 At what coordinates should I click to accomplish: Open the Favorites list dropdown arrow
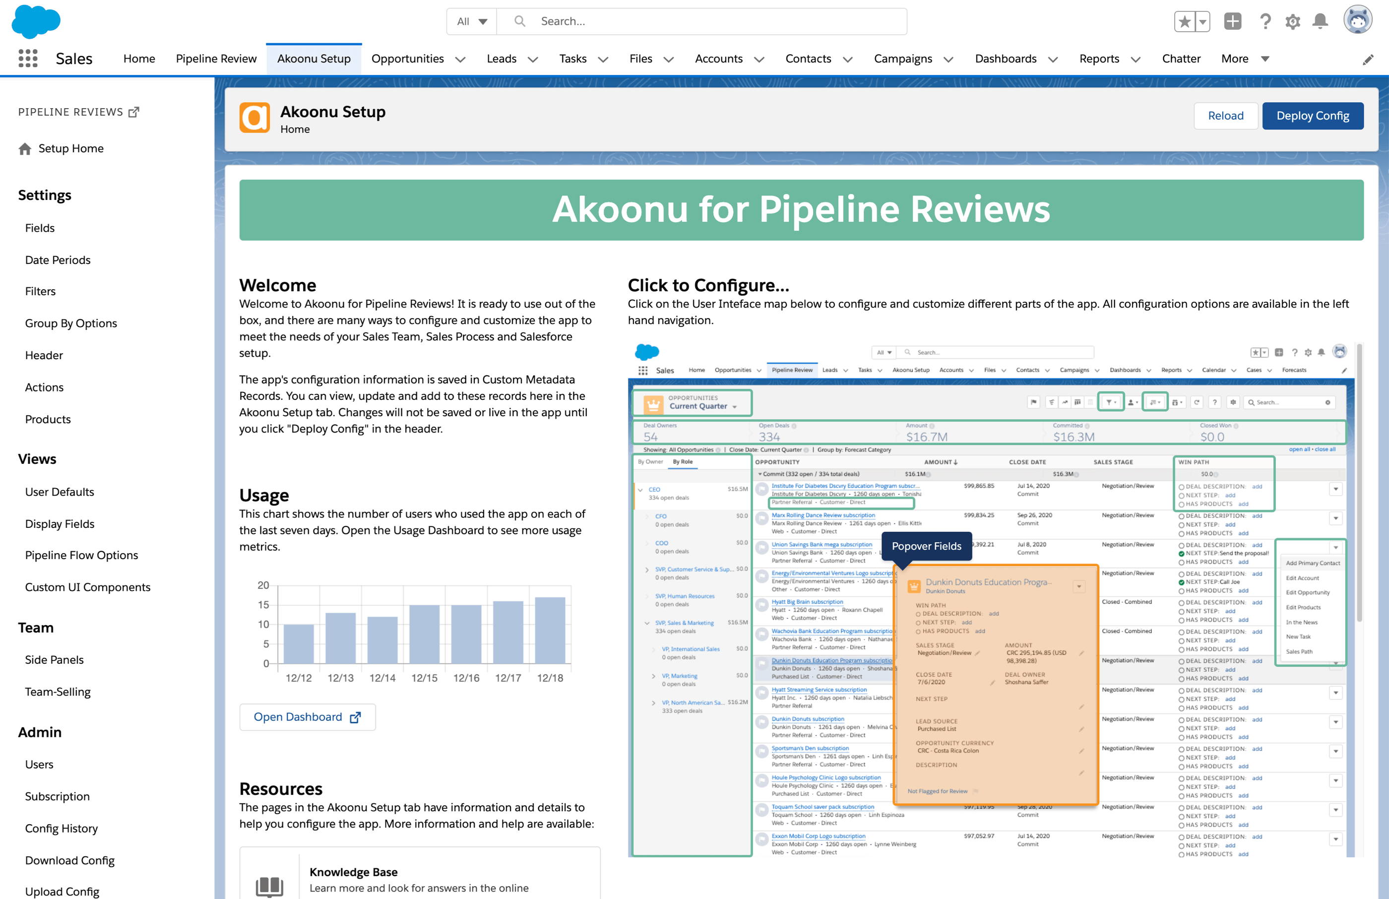click(x=1202, y=22)
